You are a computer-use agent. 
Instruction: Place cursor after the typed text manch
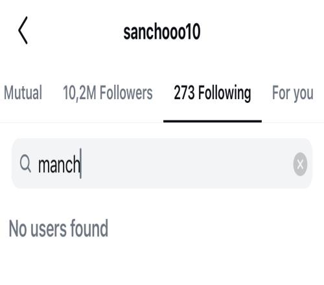point(81,164)
